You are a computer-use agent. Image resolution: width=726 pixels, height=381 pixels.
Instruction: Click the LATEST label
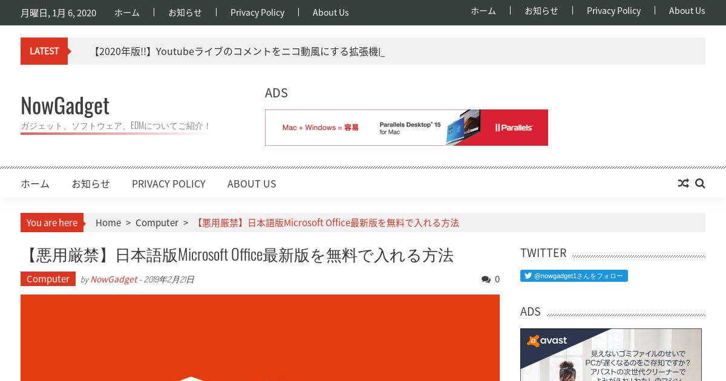44,51
